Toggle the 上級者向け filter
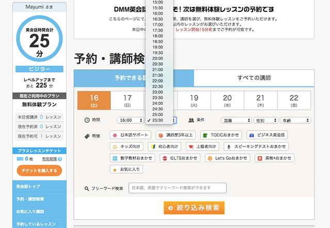The height and width of the screenshot is (228, 330). [x=203, y=146]
